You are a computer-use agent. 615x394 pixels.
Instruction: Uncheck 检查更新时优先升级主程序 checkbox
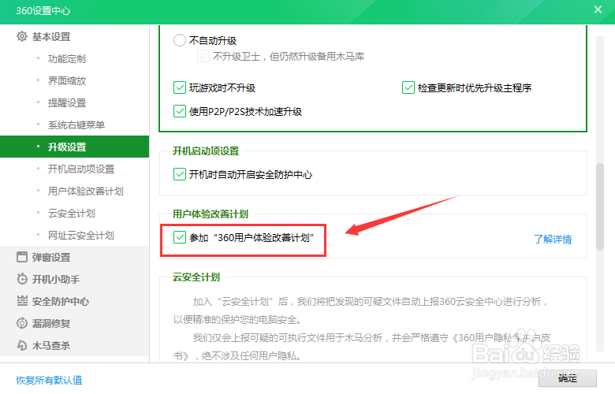[408, 87]
